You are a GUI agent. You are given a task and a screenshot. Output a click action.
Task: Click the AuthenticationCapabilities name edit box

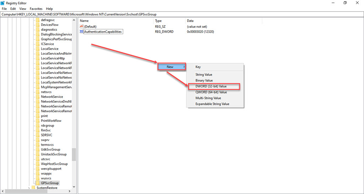(x=103, y=32)
